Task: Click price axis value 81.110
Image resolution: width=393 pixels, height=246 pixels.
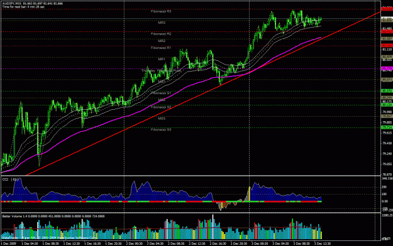Action: pos(387,50)
